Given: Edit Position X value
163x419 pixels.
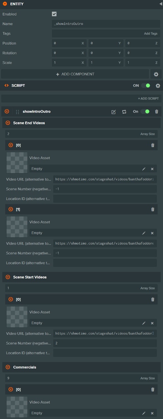Looking at the screenshot, I should coord(69,43).
